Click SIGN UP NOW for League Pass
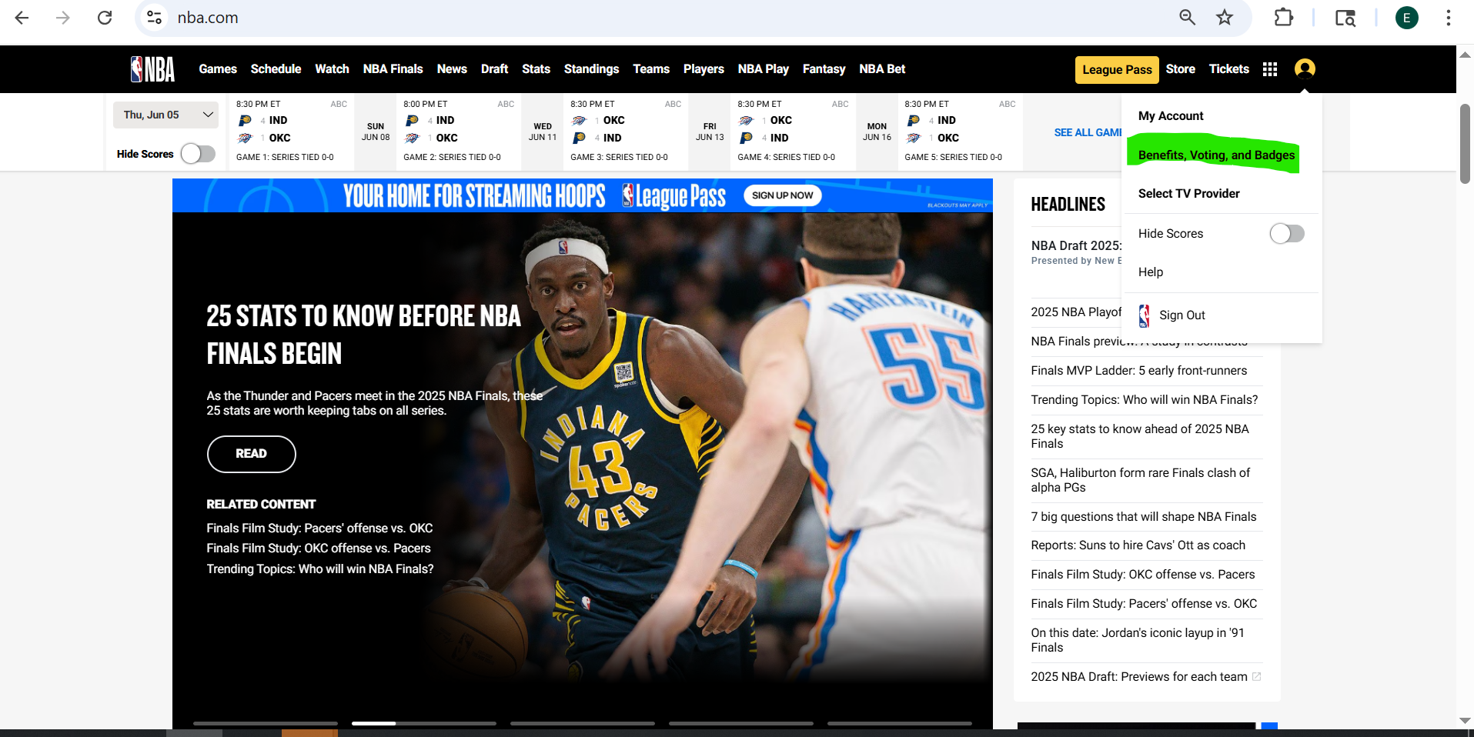Image resolution: width=1474 pixels, height=737 pixels. point(782,195)
